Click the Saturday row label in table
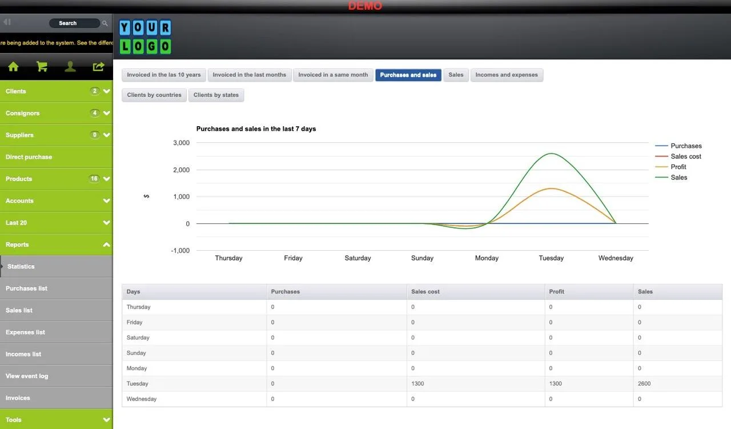 click(138, 338)
